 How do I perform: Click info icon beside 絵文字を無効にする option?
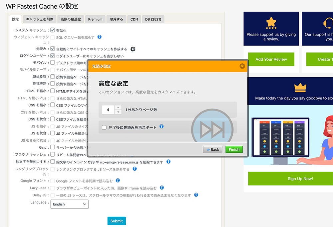click(168, 162)
